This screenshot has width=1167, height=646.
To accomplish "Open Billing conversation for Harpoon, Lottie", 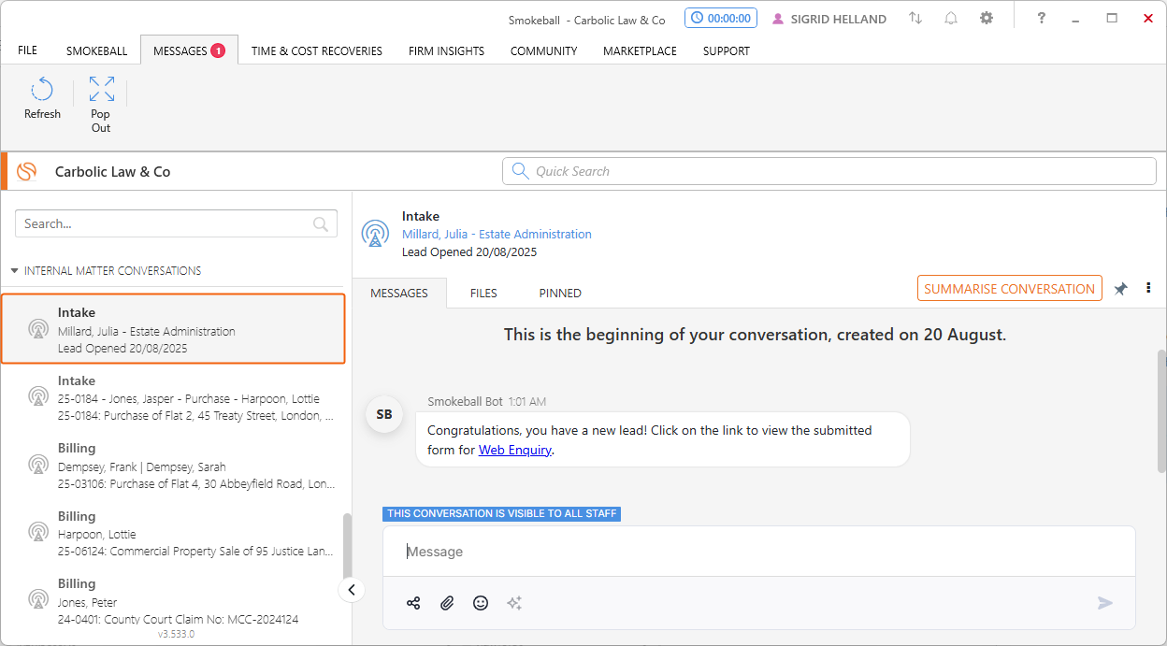I will click(173, 533).
